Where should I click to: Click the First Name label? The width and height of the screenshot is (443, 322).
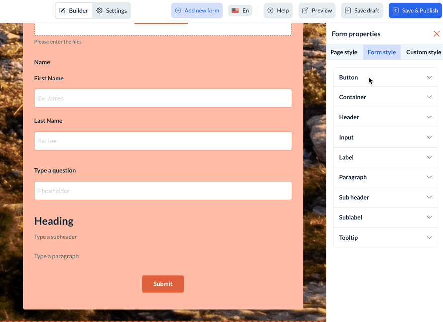coord(49,78)
